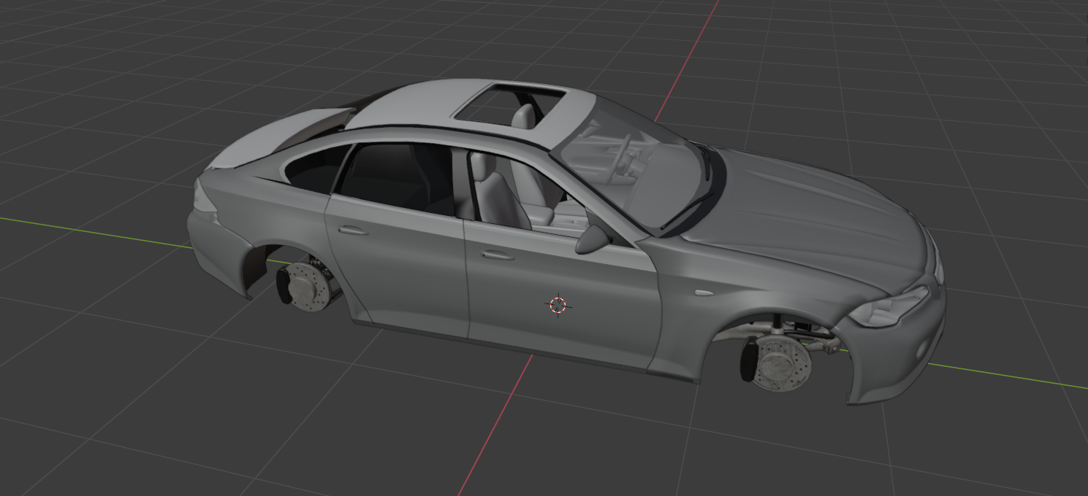Click the rear door handle

point(353,230)
